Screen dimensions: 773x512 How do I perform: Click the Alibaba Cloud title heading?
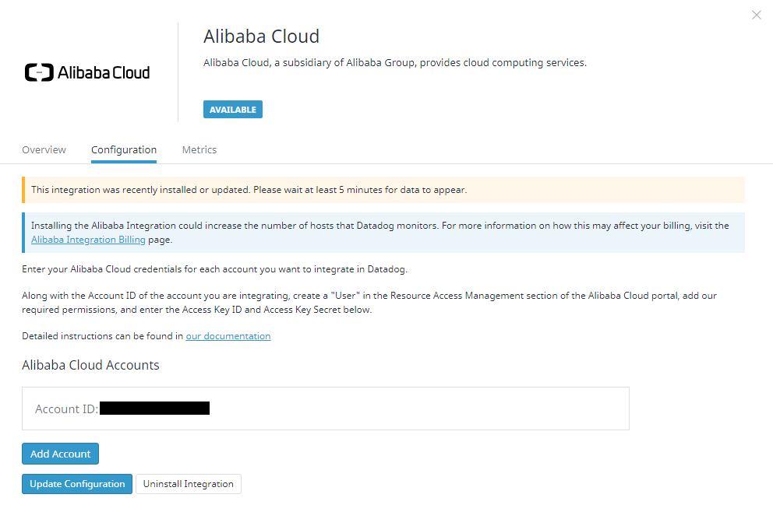261,37
